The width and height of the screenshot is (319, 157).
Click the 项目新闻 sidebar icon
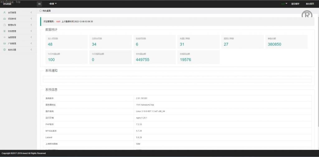[4, 19]
